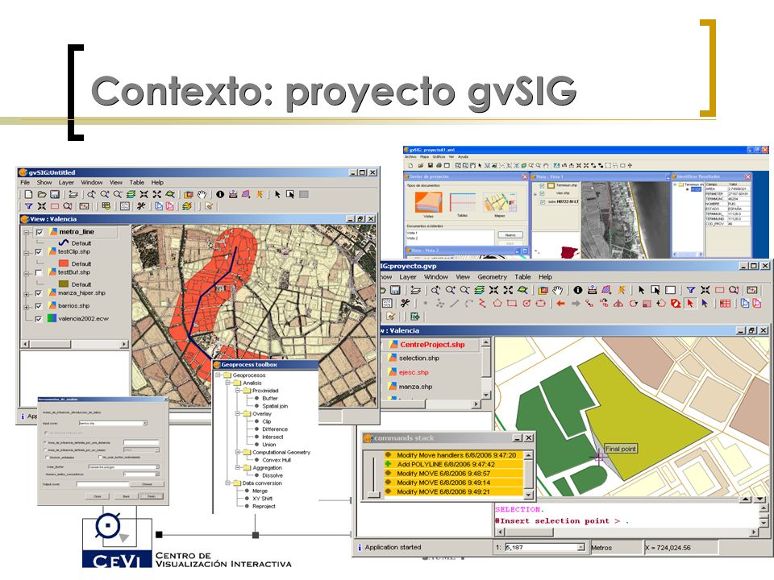Select Pan hand tool in proyecto.gvp toolbar

click(558, 290)
